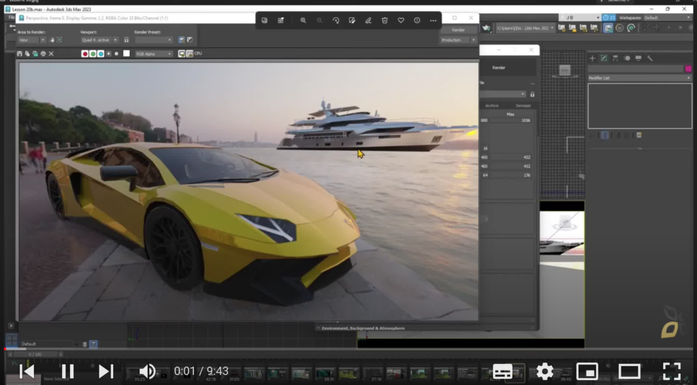Click the File menu in 3ds Max
697x385 pixels.
(12, 17)
